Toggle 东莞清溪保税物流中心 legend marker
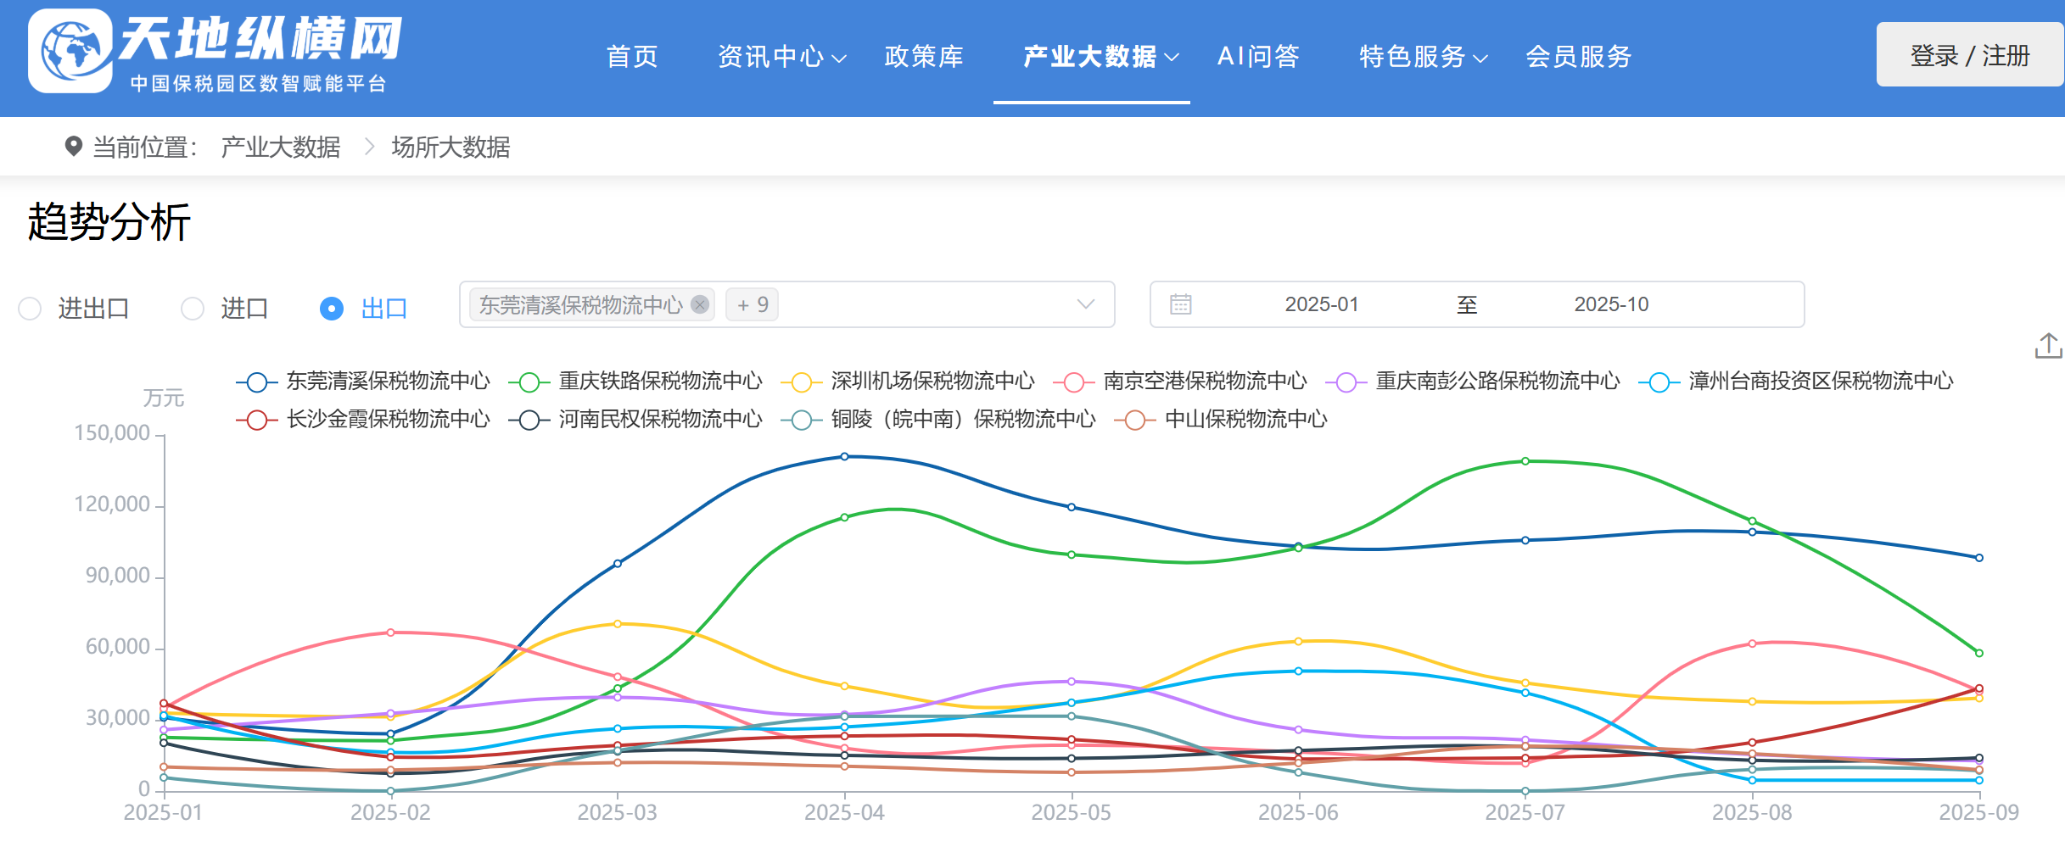 pyautogui.click(x=257, y=382)
